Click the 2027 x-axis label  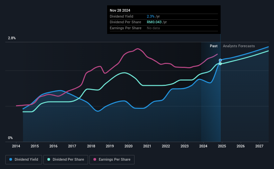point(259,146)
